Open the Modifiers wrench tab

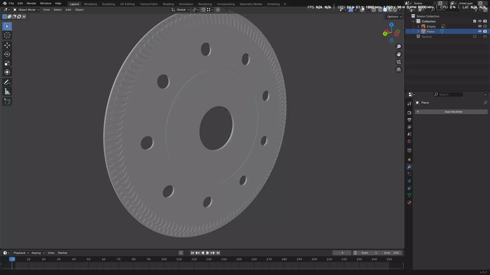pos(409,167)
